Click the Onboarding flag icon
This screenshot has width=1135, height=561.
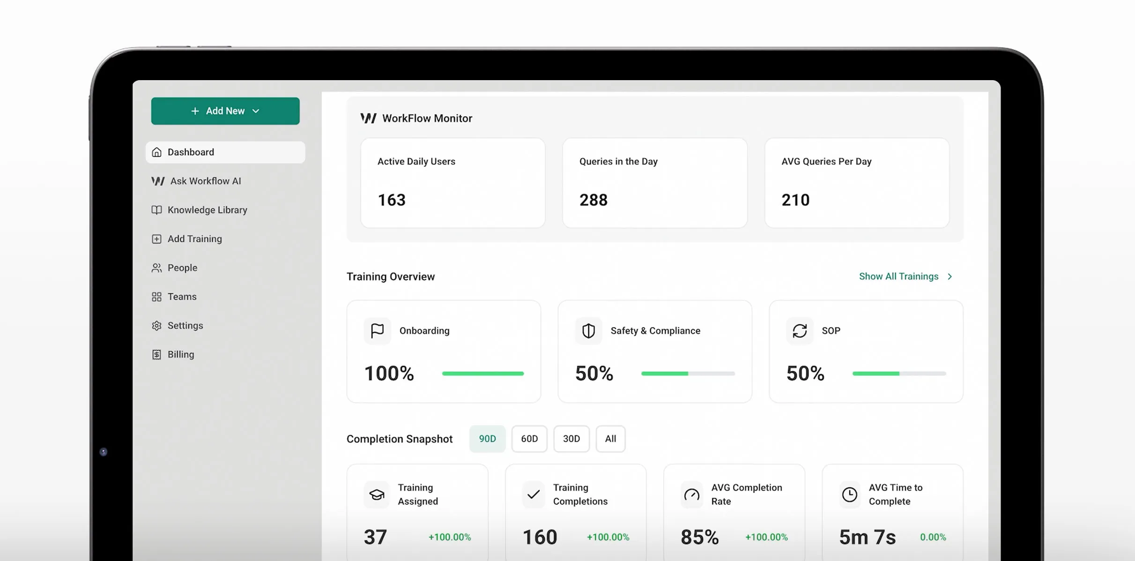coord(377,330)
